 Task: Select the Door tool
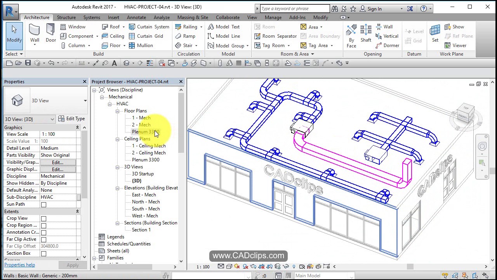(x=51, y=34)
